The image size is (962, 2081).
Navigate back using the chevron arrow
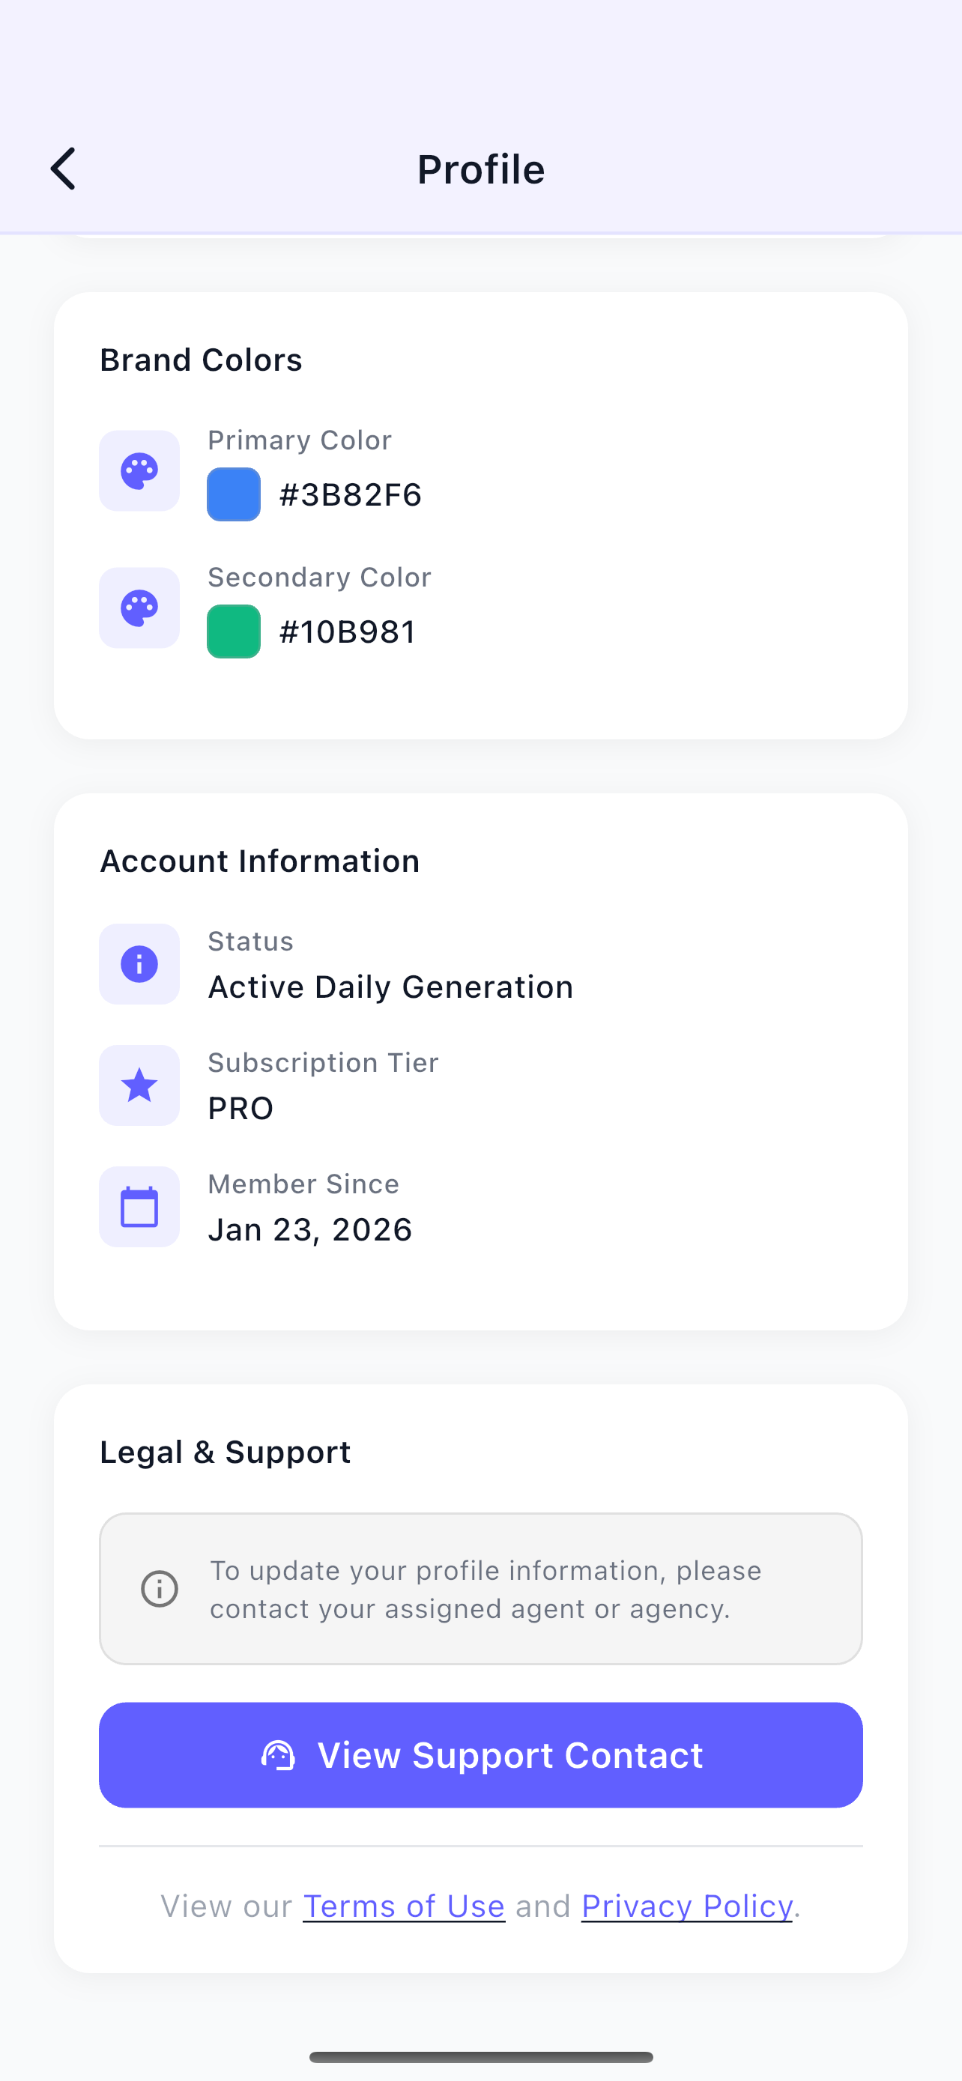click(x=64, y=169)
